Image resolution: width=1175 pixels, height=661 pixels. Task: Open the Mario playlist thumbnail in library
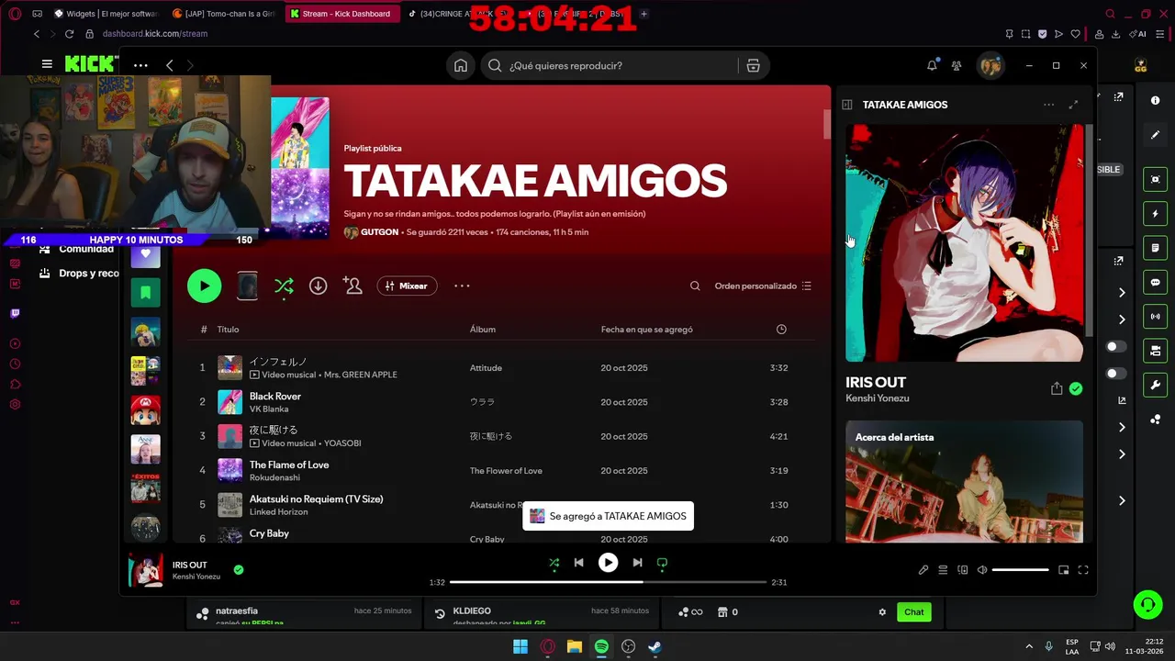point(145,409)
